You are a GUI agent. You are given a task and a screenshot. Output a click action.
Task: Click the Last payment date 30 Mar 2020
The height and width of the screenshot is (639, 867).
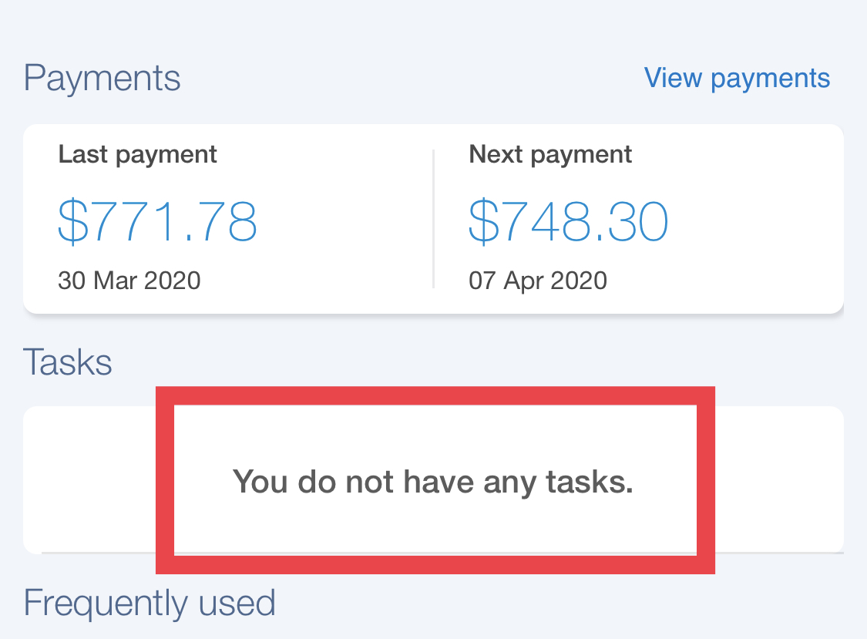pos(129,281)
